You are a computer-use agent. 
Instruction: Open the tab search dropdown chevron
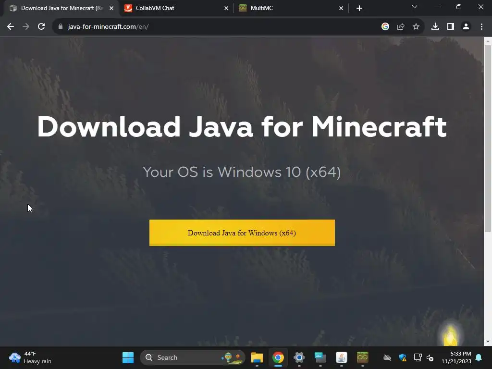(415, 7)
